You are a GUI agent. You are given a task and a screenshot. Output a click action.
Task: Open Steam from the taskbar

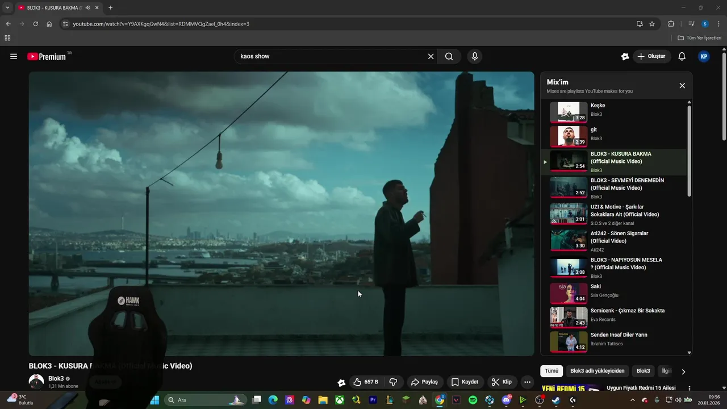point(555,400)
